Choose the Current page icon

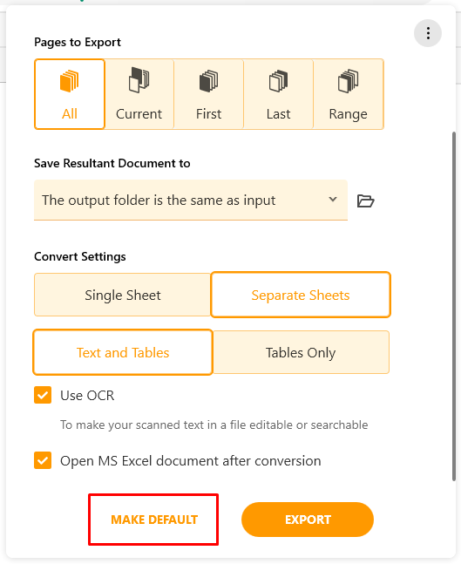(x=139, y=80)
